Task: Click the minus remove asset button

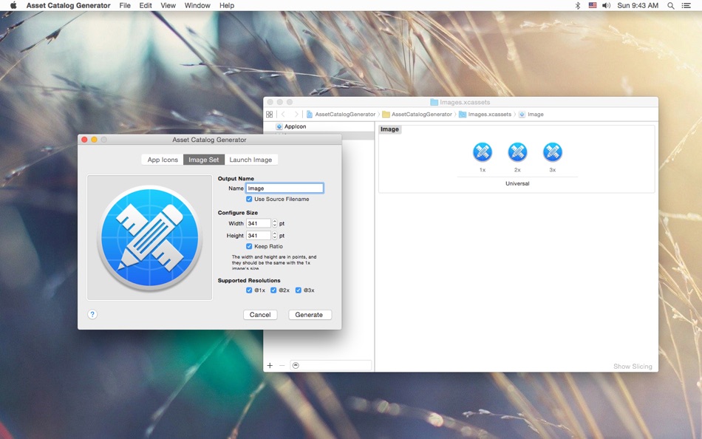Action: 282,366
